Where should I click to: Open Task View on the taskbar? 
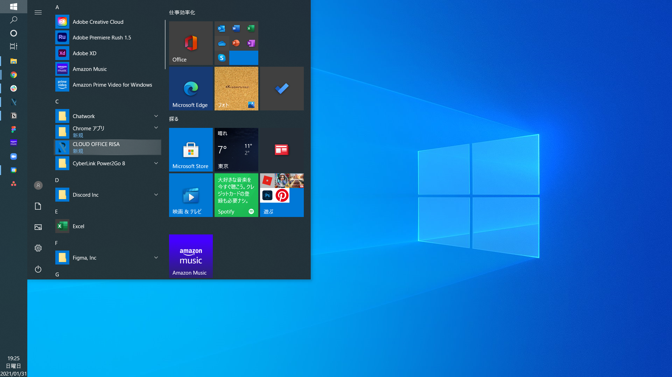coord(14,46)
